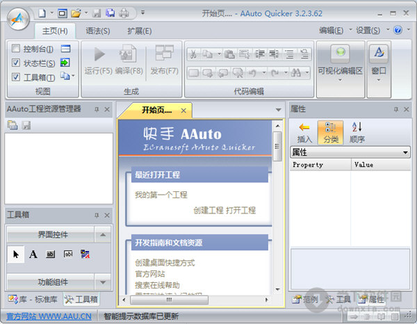Click the Property column header

320,165
